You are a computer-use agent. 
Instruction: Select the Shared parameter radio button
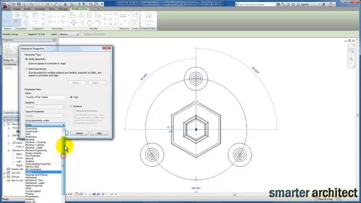[27, 69]
